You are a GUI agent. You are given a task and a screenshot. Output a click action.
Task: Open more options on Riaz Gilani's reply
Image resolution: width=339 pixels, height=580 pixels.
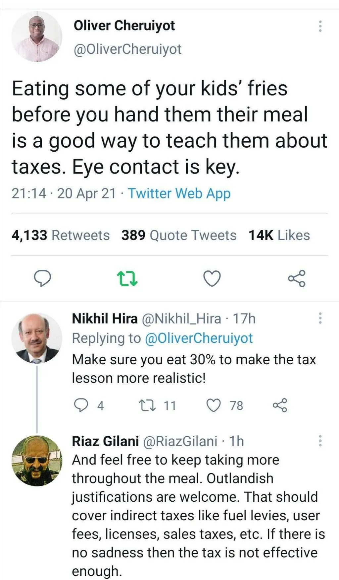click(x=320, y=441)
